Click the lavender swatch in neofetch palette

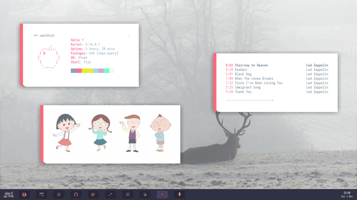click(x=101, y=71)
